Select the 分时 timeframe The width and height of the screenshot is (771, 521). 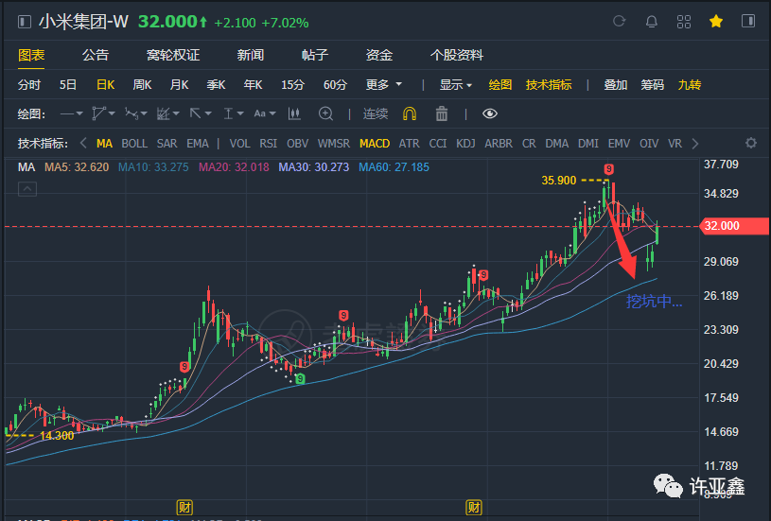[x=29, y=85]
